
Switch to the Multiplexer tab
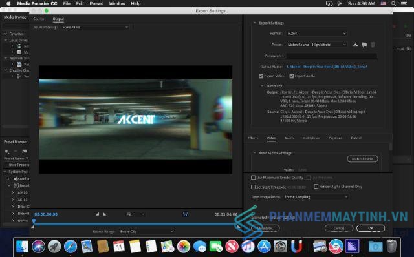click(x=311, y=138)
